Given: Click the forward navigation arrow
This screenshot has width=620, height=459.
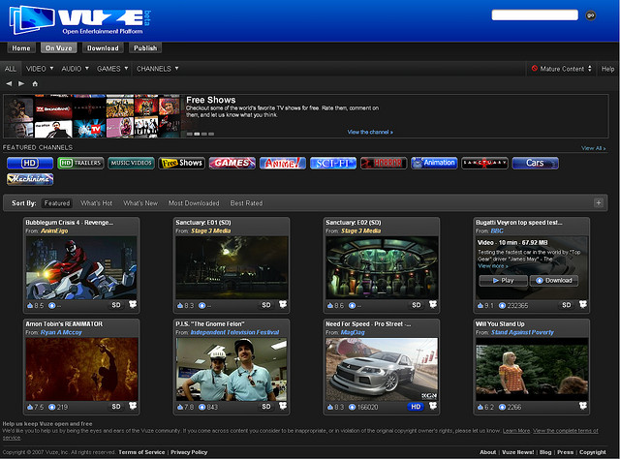Looking at the screenshot, I should [x=21, y=84].
